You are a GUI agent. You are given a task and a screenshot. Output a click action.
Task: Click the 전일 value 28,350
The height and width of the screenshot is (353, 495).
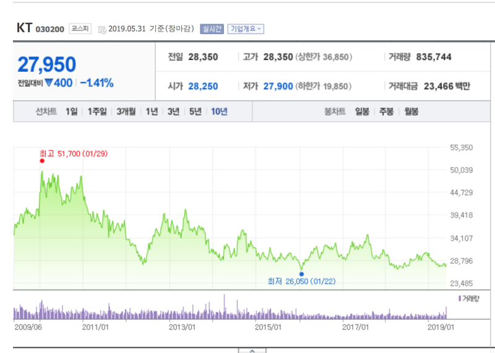203,57
